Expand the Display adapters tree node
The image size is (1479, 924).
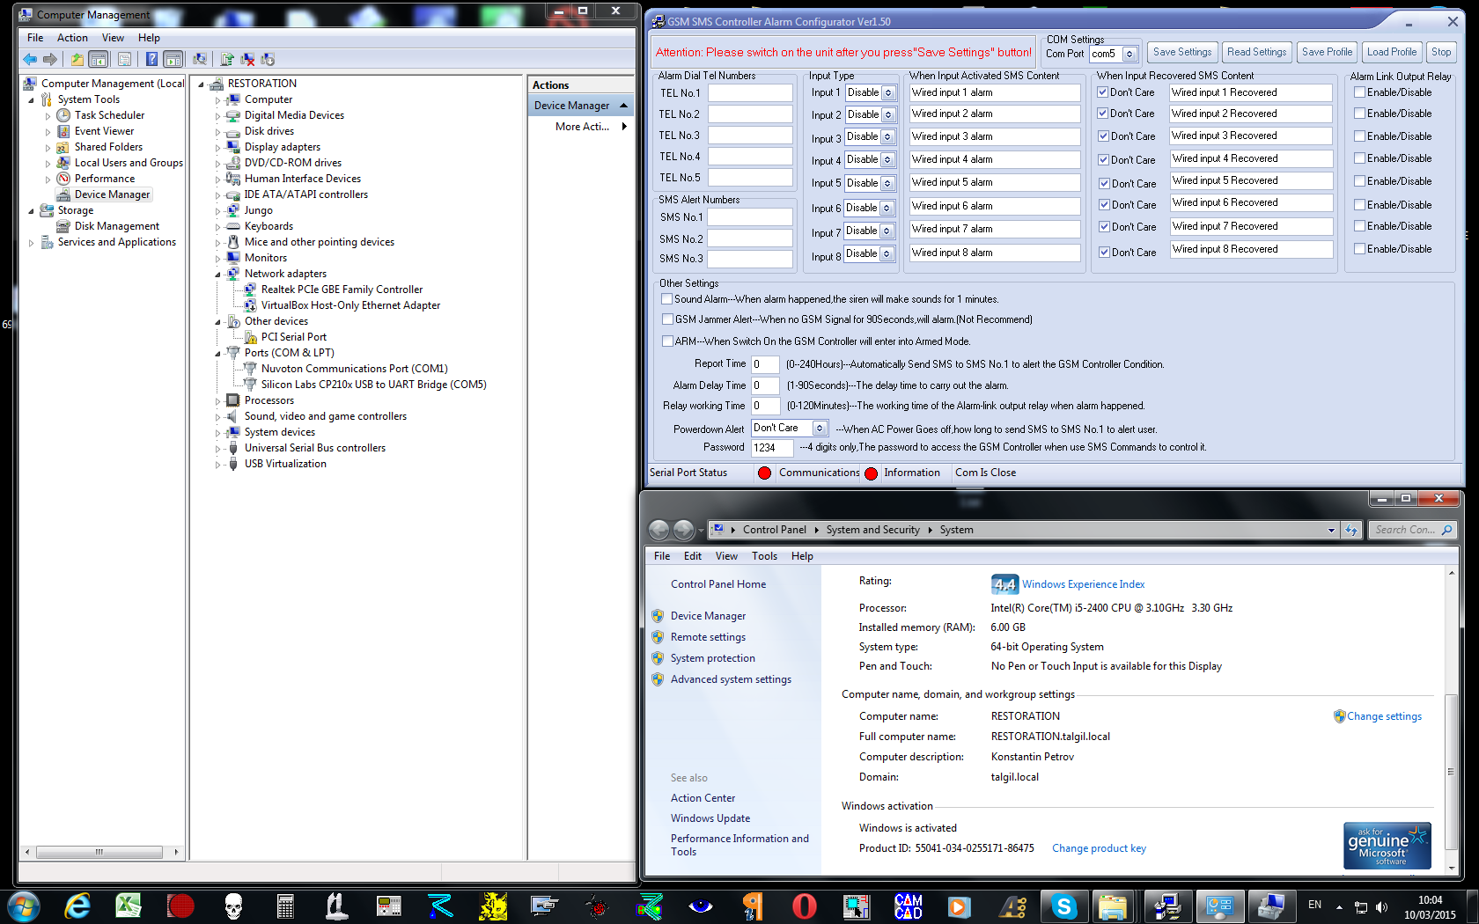(218, 147)
